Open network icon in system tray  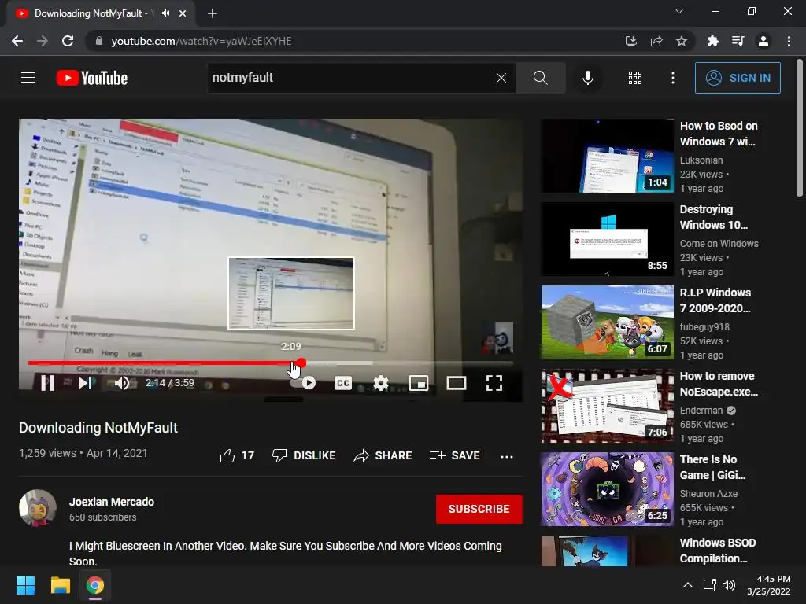[710, 585]
